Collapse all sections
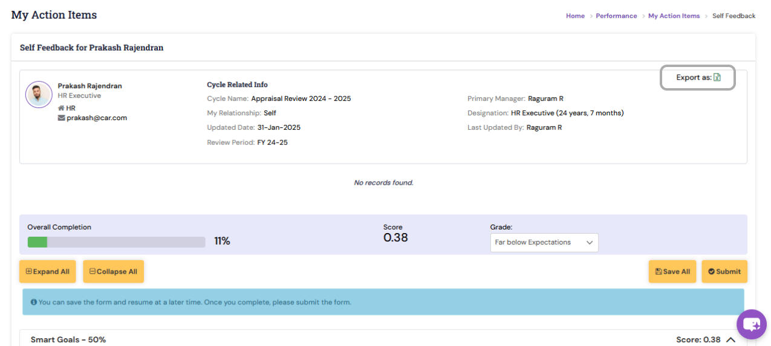Image resolution: width=771 pixels, height=346 pixels. (x=113, y=272)
